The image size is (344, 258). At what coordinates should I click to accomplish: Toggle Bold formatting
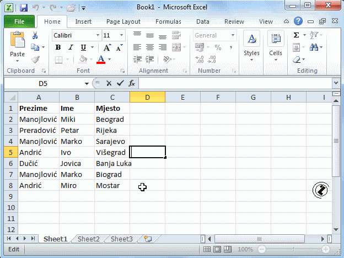58,47
